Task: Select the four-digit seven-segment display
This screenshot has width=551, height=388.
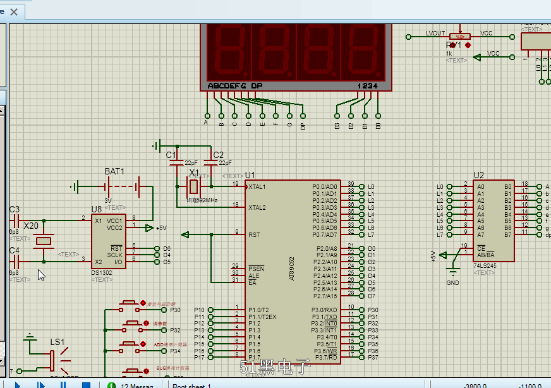Action: 296,58
